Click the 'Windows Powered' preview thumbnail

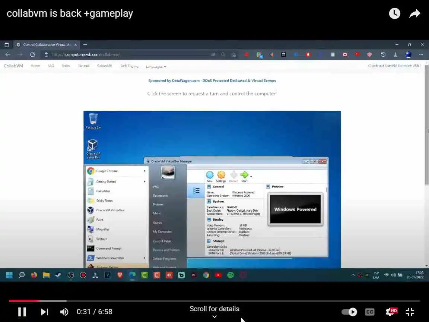[295, 209]
